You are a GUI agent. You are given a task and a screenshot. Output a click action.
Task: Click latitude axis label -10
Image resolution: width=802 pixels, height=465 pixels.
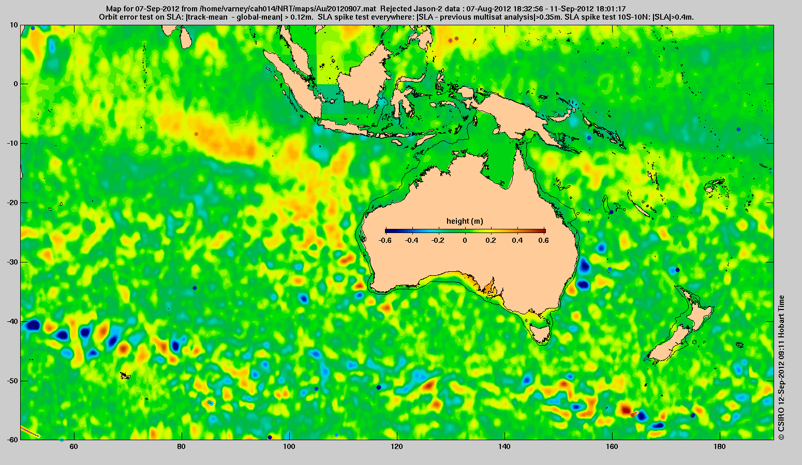[12, 143]
